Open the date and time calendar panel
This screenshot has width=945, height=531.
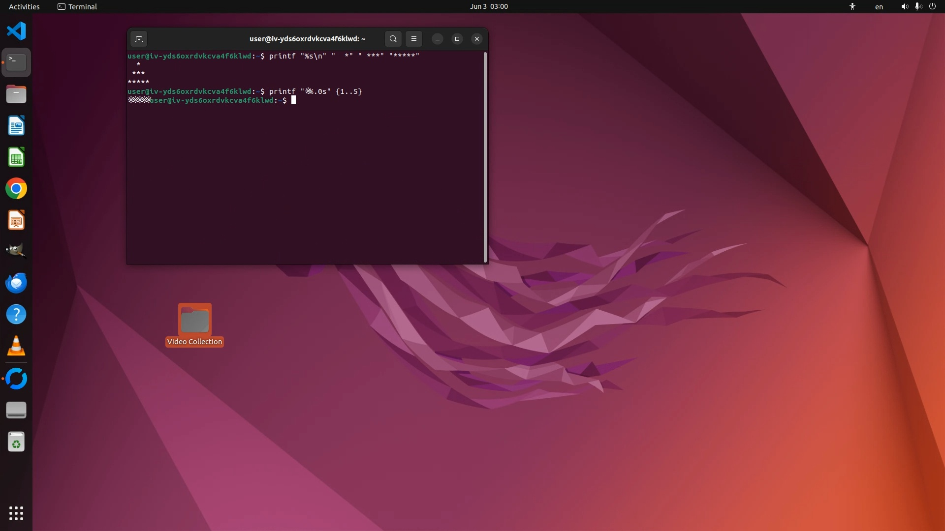point(488,6)
